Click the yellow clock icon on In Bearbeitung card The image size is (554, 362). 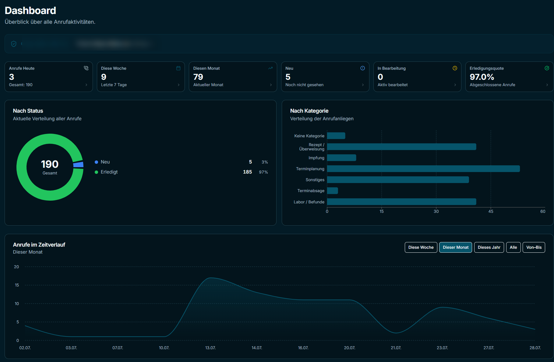455,68
